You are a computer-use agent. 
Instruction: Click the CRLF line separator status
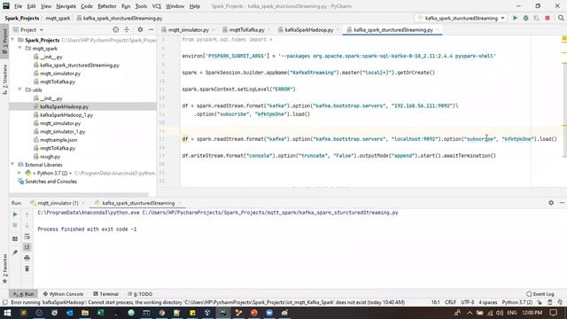[450, 302]
